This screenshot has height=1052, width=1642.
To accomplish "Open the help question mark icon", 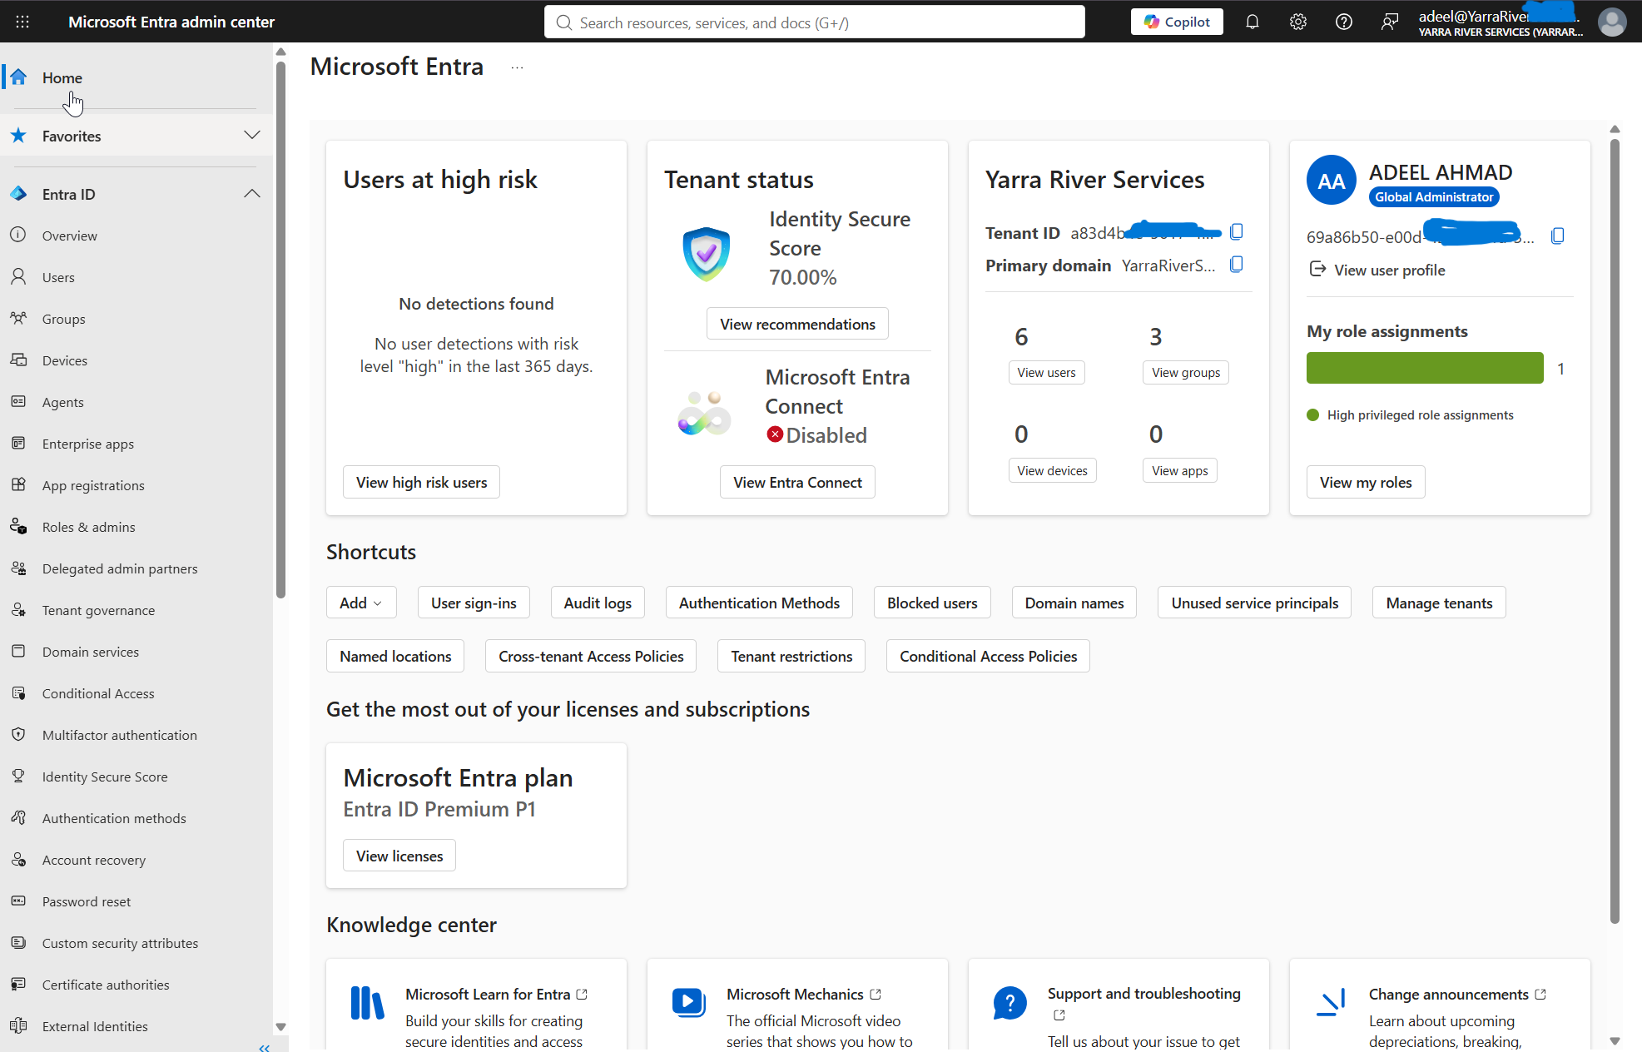I will tap(1344, 22).
